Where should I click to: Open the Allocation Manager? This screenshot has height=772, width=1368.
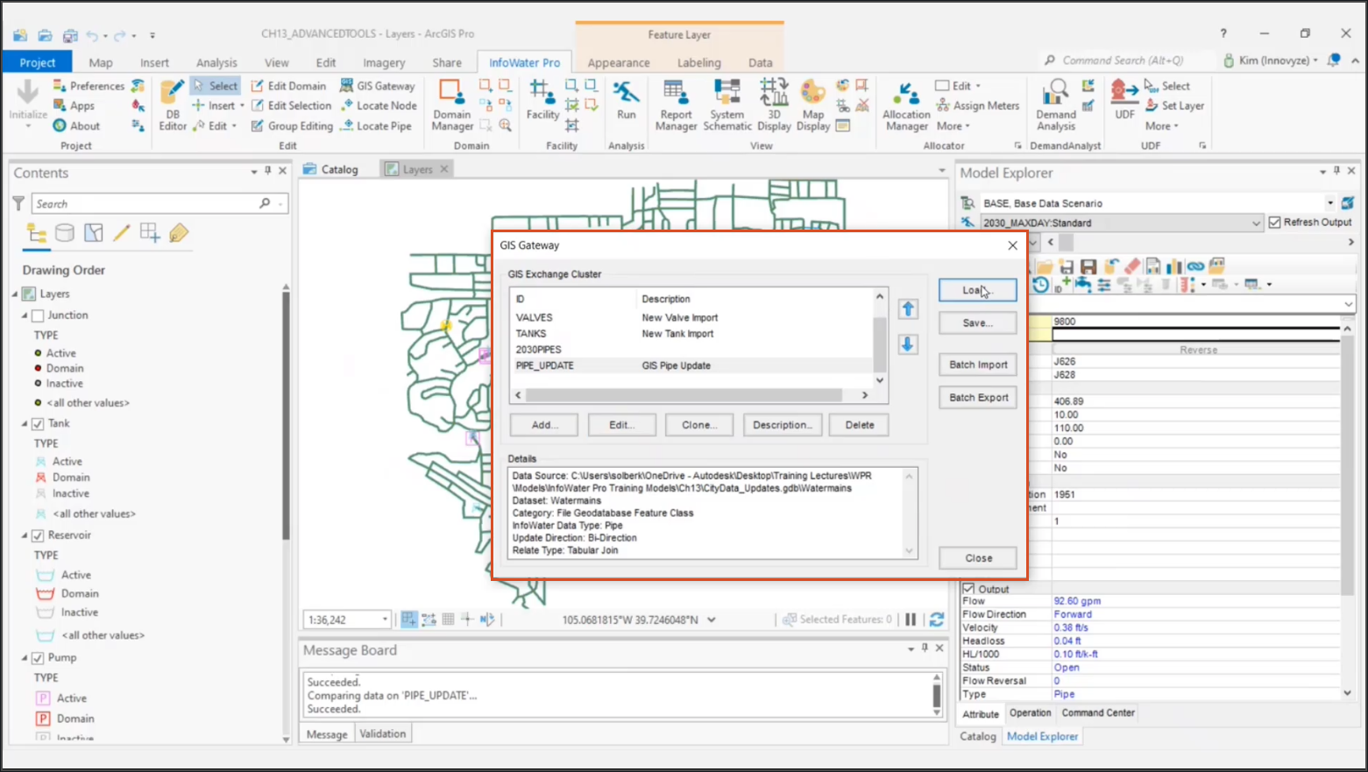tap(906, 105)
